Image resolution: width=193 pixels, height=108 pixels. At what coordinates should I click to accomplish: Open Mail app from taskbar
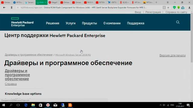click(x=55, y=105)
